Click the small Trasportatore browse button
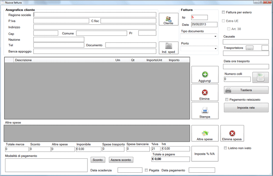The width and height of the screenshot is (273, 176). coord(249,48)
